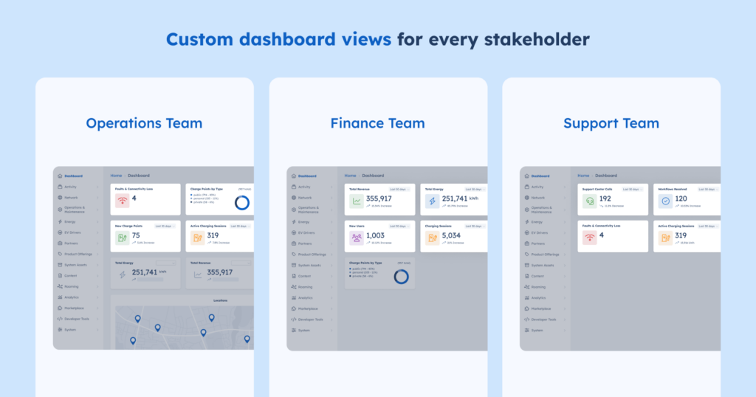This screenshot has height=397, width=756.
Task: Click '192' value in Support Center Calls card
Action: click(605, 198)
